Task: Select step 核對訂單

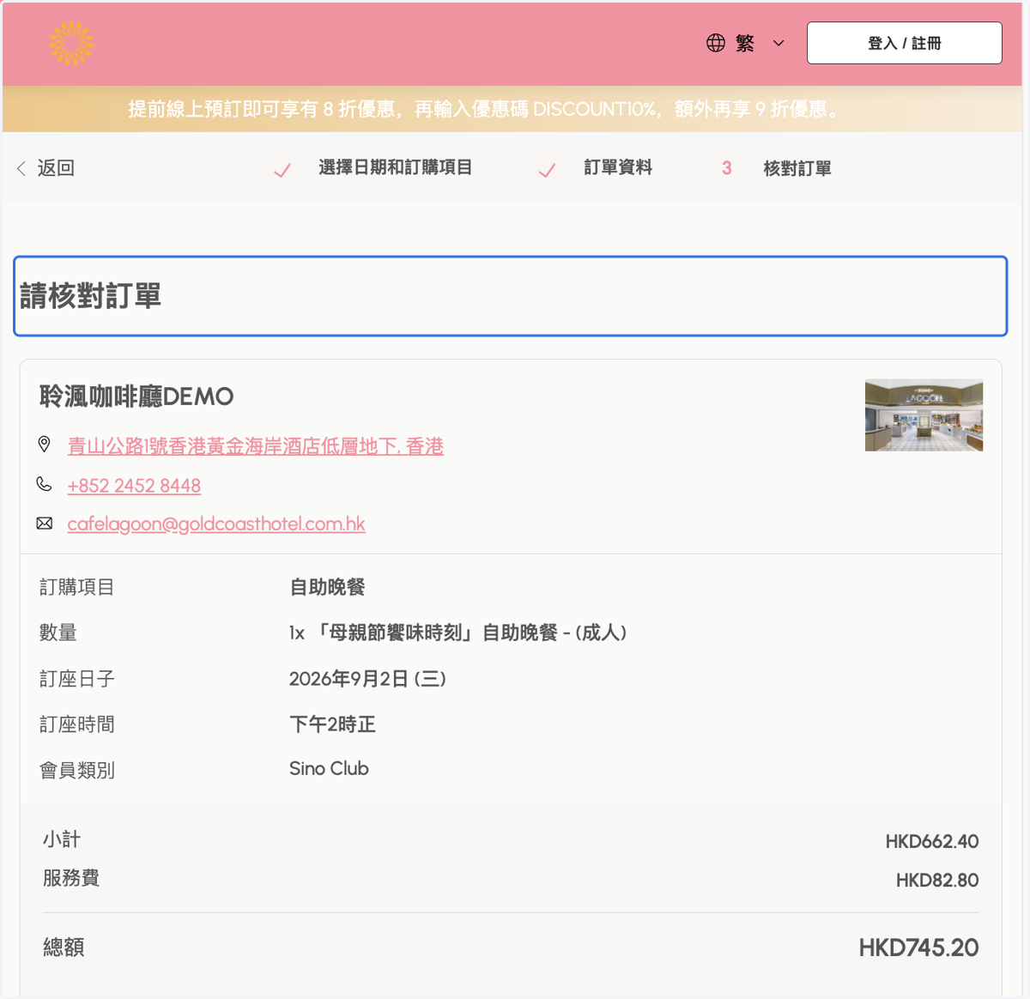Action: [797, 168]
